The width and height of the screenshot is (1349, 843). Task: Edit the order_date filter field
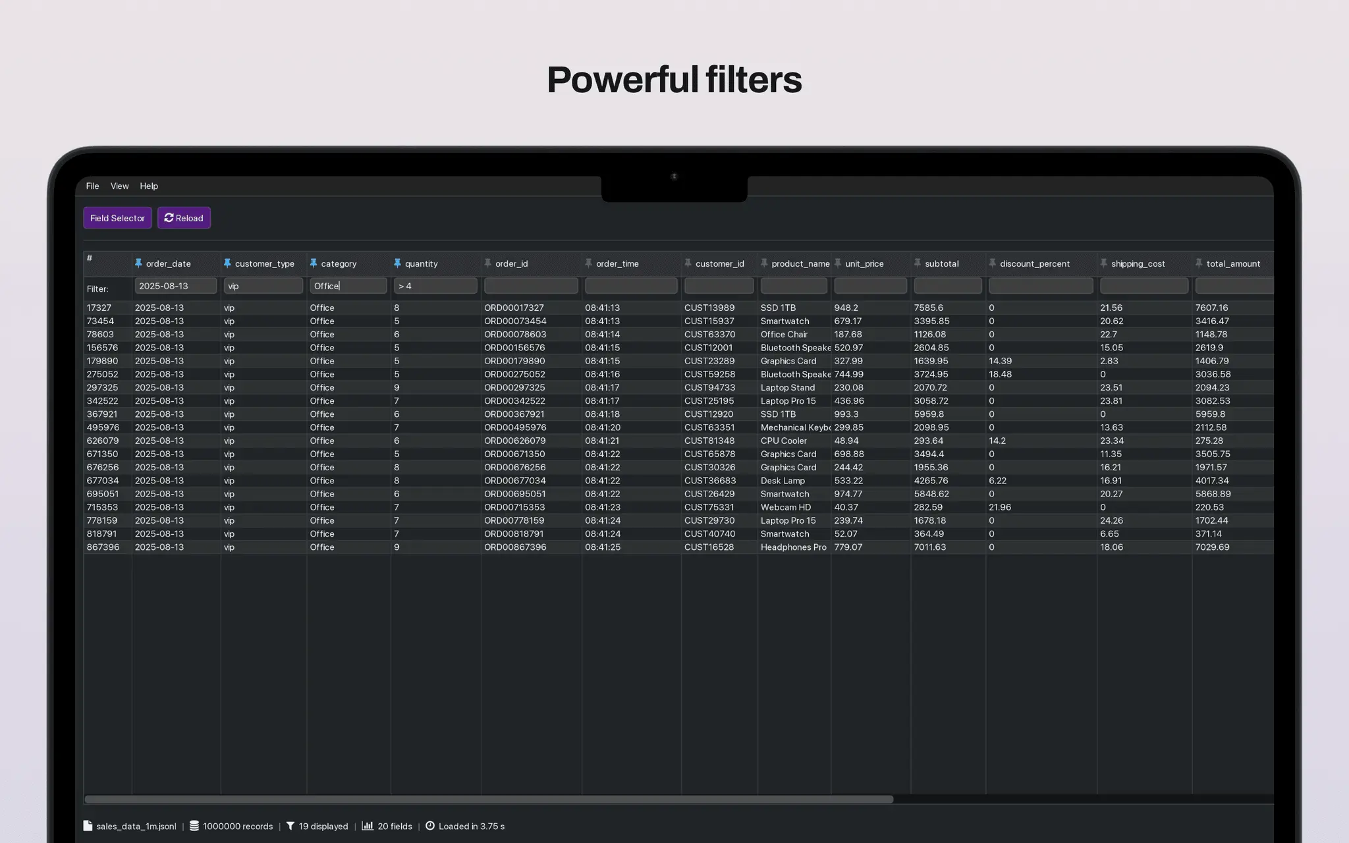coord(176,286)
